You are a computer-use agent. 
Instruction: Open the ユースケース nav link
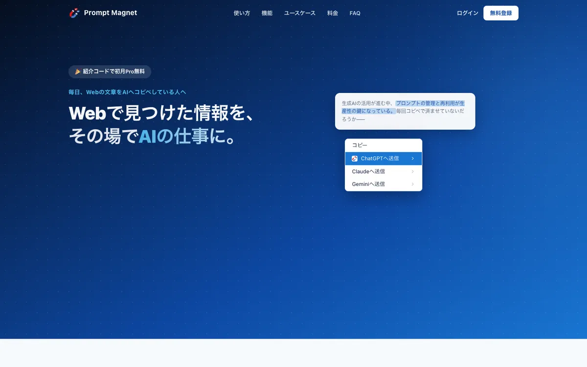click(300, 13)
